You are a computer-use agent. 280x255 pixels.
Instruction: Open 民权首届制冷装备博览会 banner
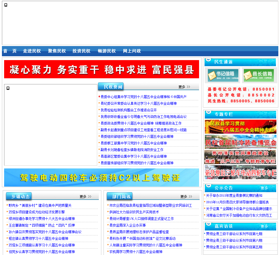[x=241, y=142]
